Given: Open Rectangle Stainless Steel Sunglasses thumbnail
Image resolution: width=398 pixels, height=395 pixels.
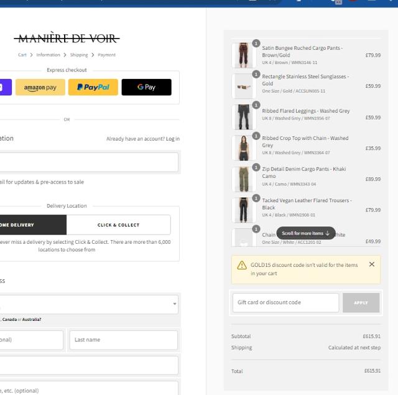Looking at the screenshot, I should tap(243, 86).
